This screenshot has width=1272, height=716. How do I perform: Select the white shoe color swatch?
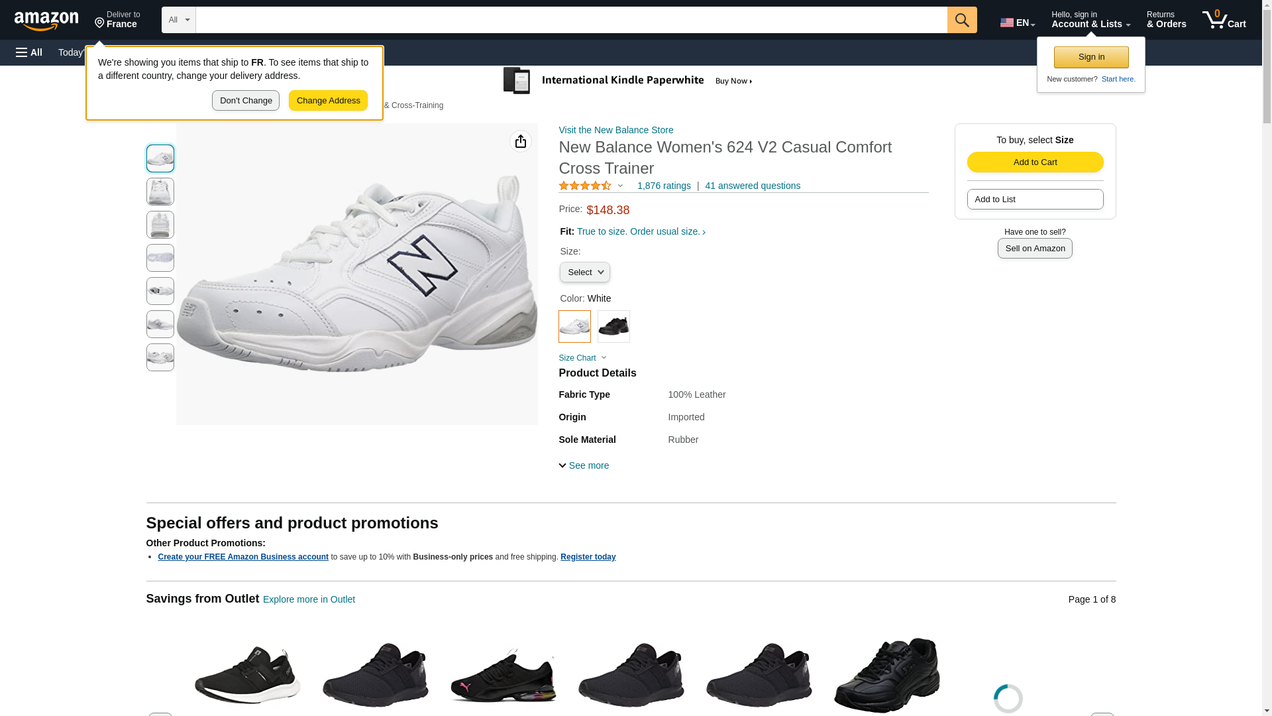(x=574, y=326)
